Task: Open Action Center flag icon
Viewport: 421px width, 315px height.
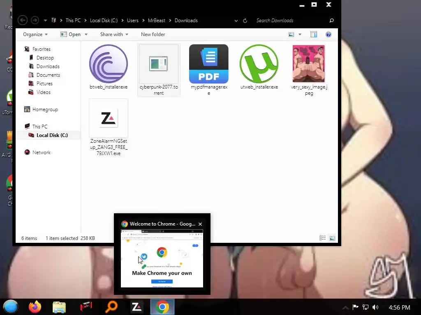Action: point(356,307)
